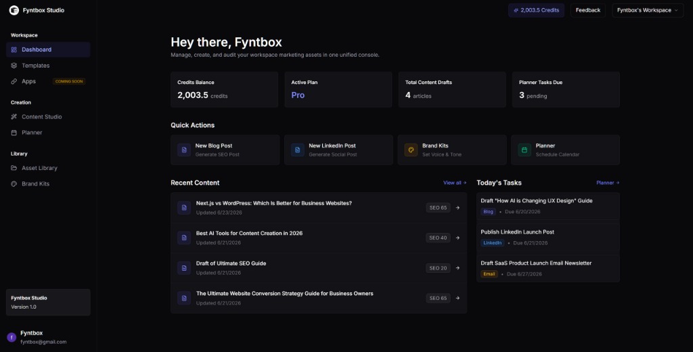Screen dimensions: 693x352
Task: Open the Total Content Drafts card
Action: (452, 90)
